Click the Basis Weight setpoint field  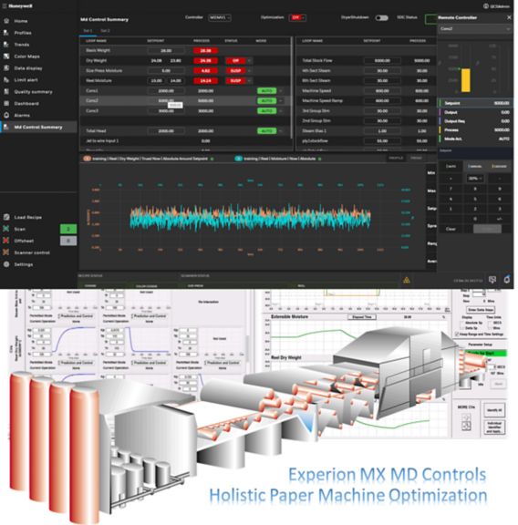point(166,50)
